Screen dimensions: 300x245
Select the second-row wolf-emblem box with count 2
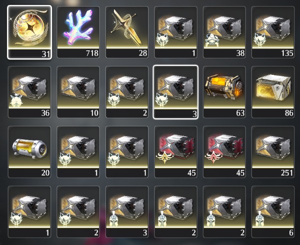(x=127, y=92)
